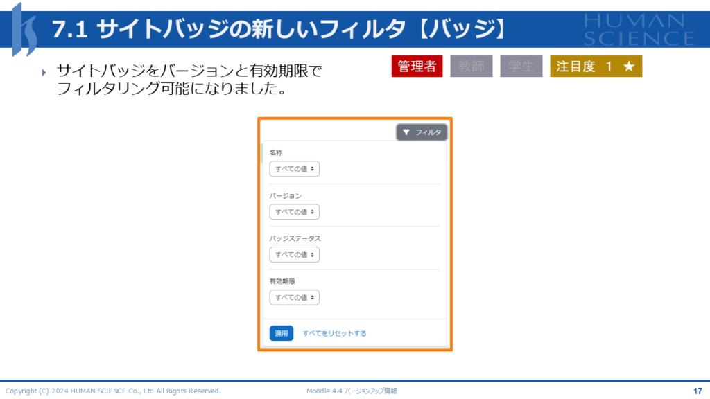Viewport: 710px width, 399px height.
Task: Click the gray 学生 label
Action: click(521, 66)
